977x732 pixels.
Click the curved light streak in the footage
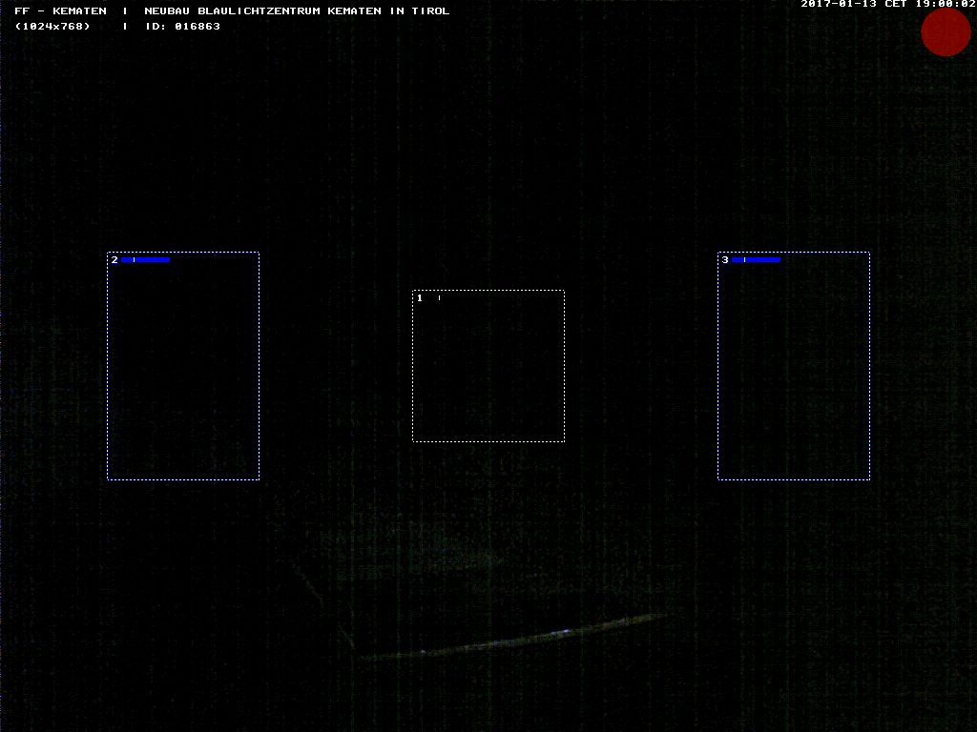515,639
